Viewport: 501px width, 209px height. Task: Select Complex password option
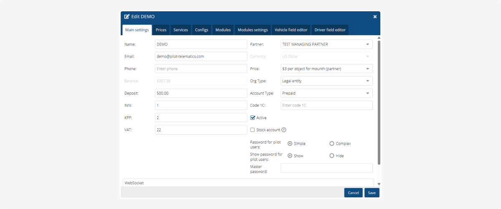pos(332,143)
